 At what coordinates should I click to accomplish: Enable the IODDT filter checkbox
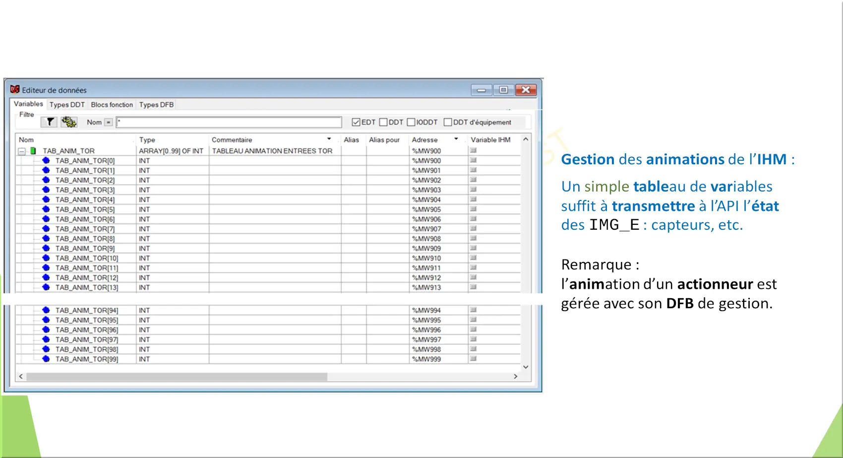[411, 122]
